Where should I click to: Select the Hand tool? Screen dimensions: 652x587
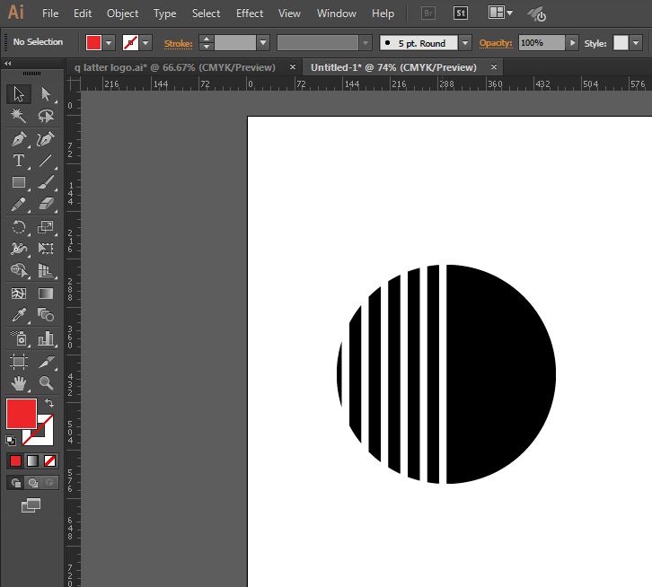[18, 383]
